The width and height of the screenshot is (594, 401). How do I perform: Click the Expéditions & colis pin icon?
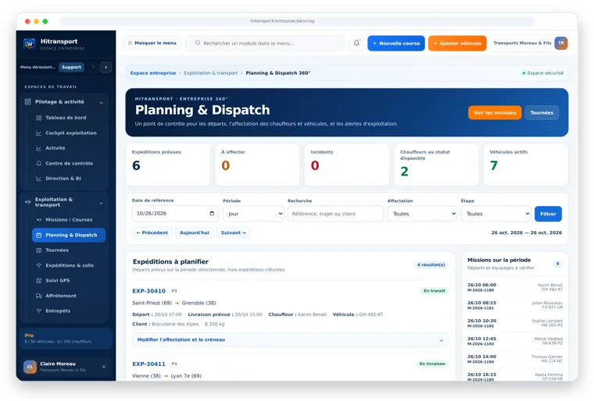(x=38, y=265)
